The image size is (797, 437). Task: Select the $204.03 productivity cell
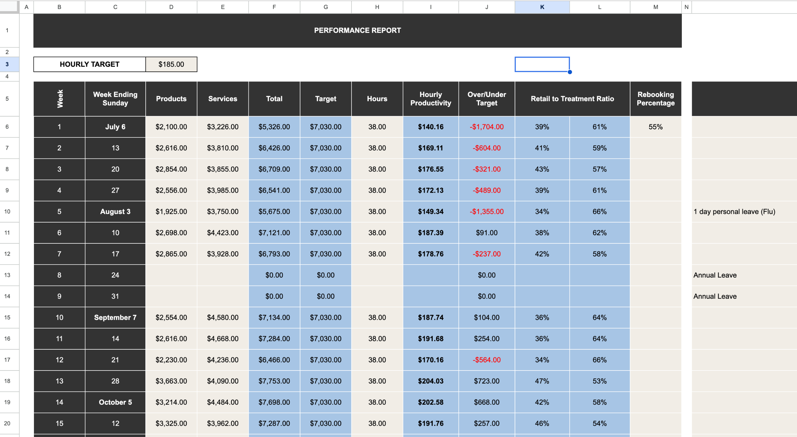click(431, 381)
